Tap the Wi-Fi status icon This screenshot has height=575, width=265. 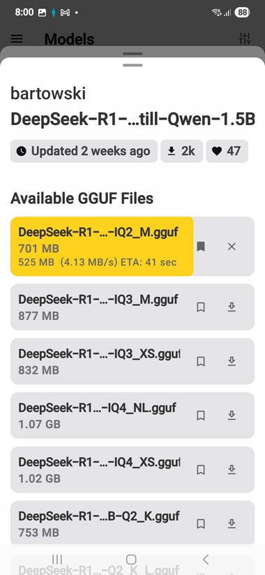tap(216, 13)
